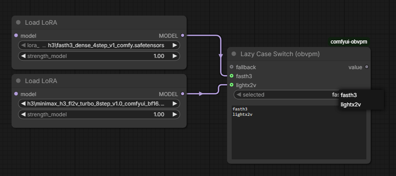Decrease strength_model on the top Load LoRA
This screenshot has width=396, height=176.
coord(23,56)
